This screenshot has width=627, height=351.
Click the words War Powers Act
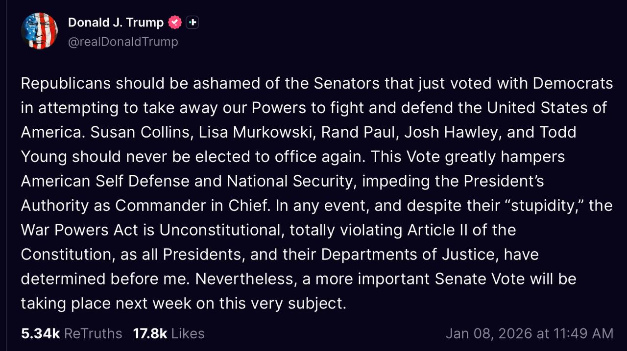point(79,230)
